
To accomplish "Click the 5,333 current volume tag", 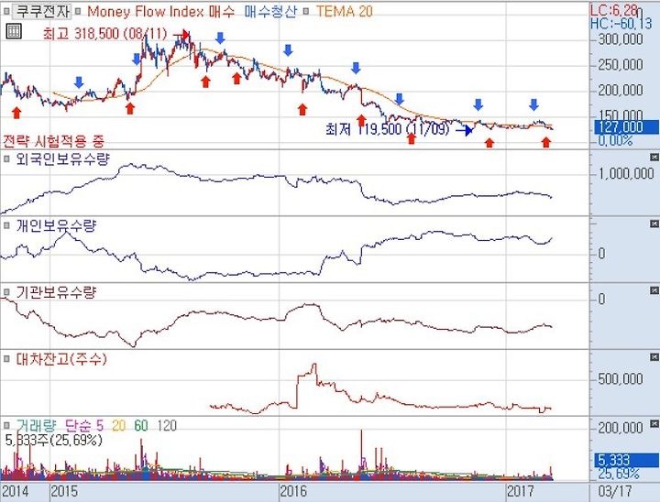I will pyautogui.click(x=626, y=460).
